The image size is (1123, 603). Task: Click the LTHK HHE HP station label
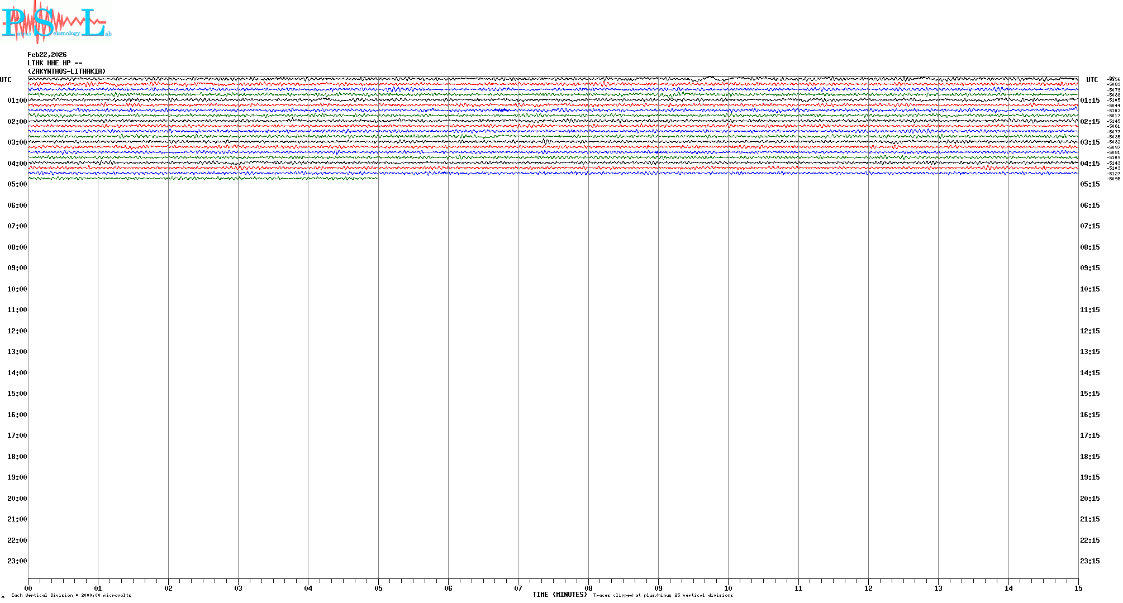[55, 63]
